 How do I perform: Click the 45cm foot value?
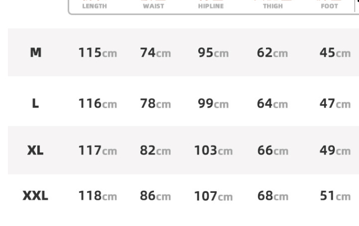click(335, 53)
